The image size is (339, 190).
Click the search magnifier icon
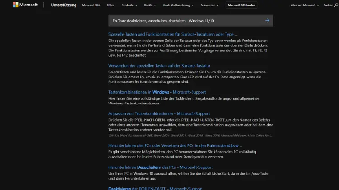[x=336, y=5]
